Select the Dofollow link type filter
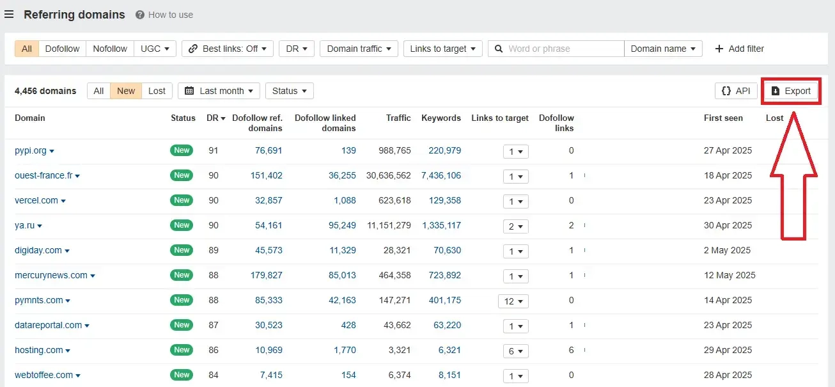Viewport: 835px width, 387px height. [x=63, y=49]
